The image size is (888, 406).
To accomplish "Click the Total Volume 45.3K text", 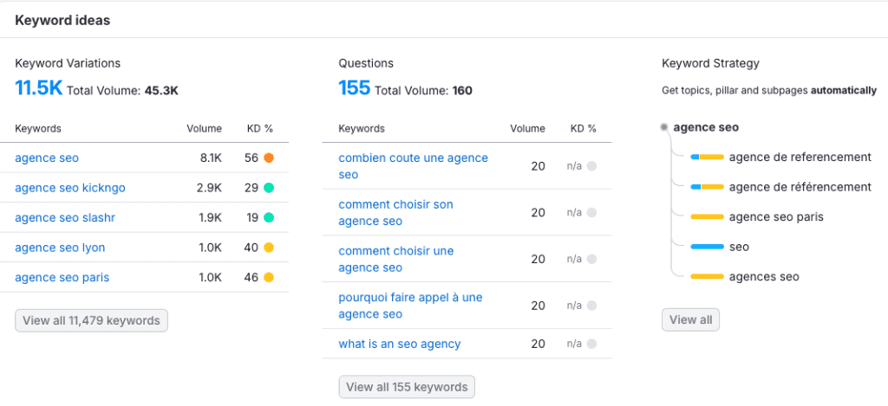I will pyautogui.click(x=123, y=91).
